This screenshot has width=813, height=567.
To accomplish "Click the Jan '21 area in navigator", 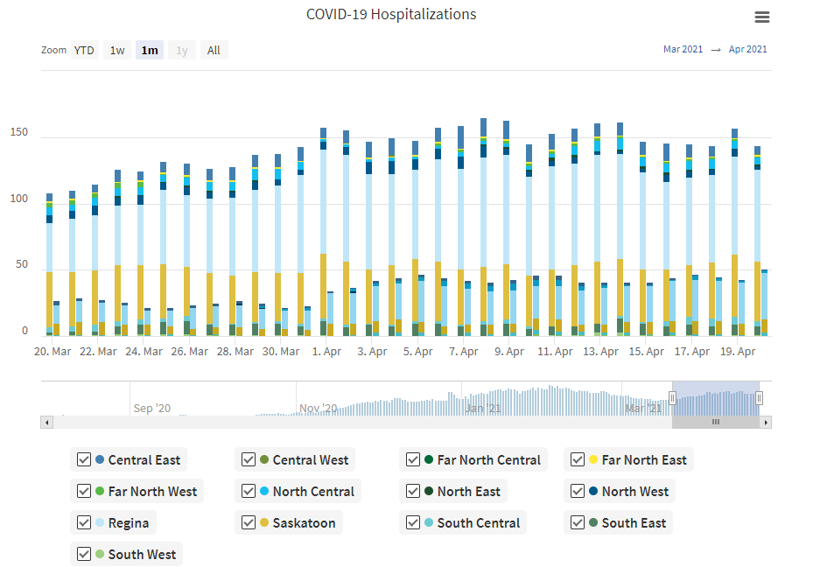I will pos(483,409).
